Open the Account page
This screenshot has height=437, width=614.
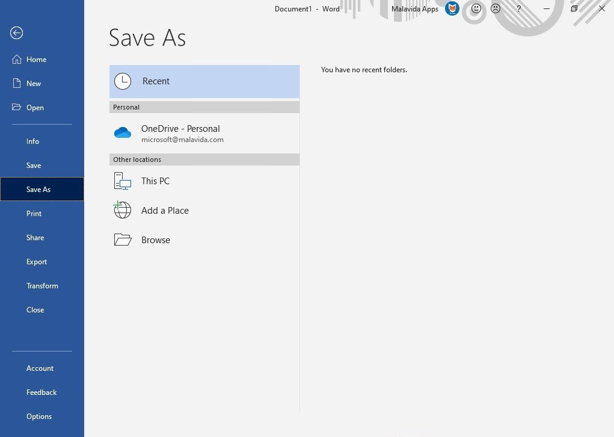[x=42, y=368]
